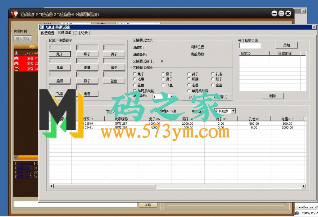Click the 猴子 button in 区域下注额显示
Screen dimensions: 318x217
click(x=87, y=81)
